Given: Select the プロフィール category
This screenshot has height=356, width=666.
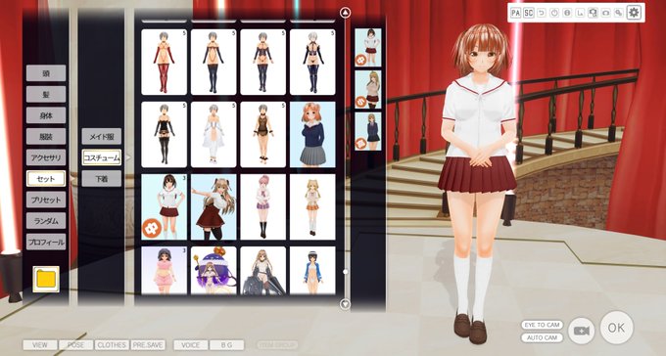Looking at the screenshot, I should coord(46,242).
